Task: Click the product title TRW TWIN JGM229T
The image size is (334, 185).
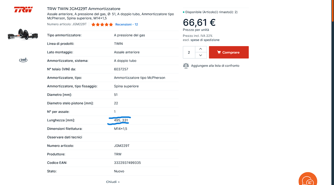Action: [x=84, y=9]
